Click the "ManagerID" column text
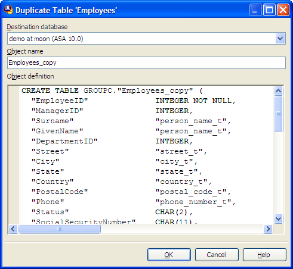 57,111
